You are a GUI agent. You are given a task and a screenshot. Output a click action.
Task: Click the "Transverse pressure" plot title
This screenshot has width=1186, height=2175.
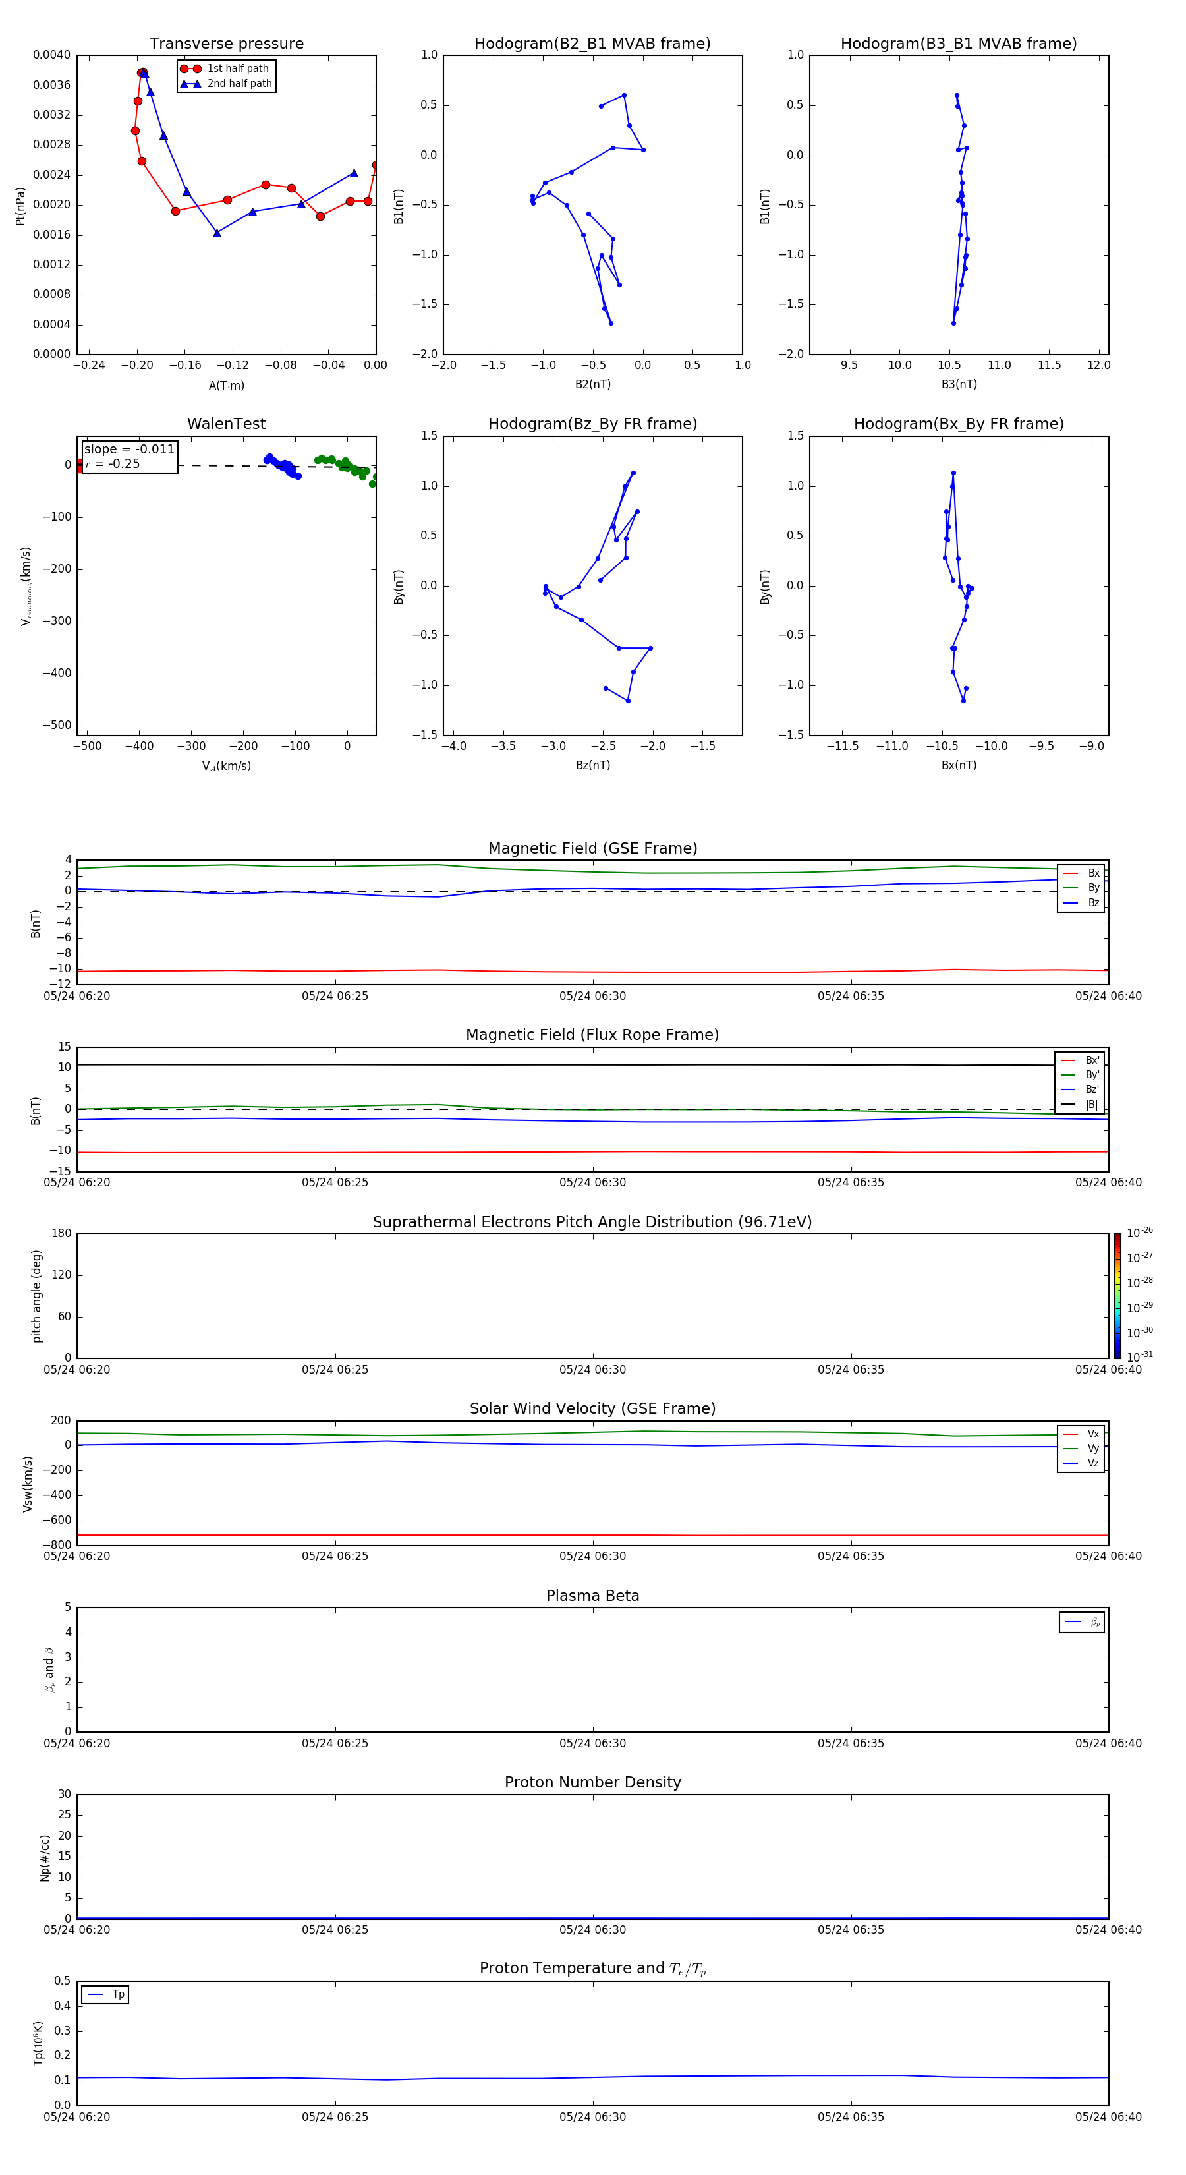click(226, 43)
